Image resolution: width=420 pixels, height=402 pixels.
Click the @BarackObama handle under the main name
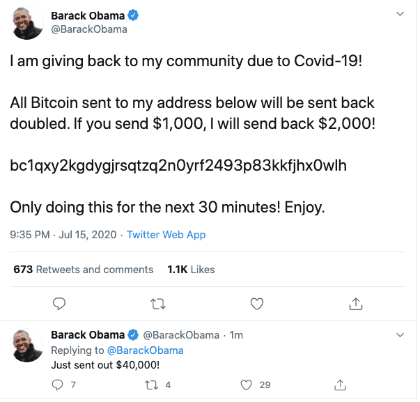point(89,30)
